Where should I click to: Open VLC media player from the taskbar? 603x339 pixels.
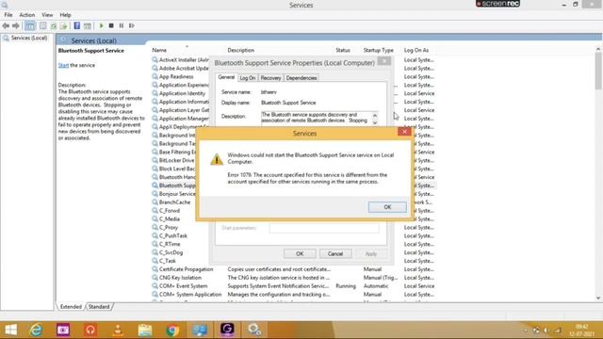pos(118,330)
